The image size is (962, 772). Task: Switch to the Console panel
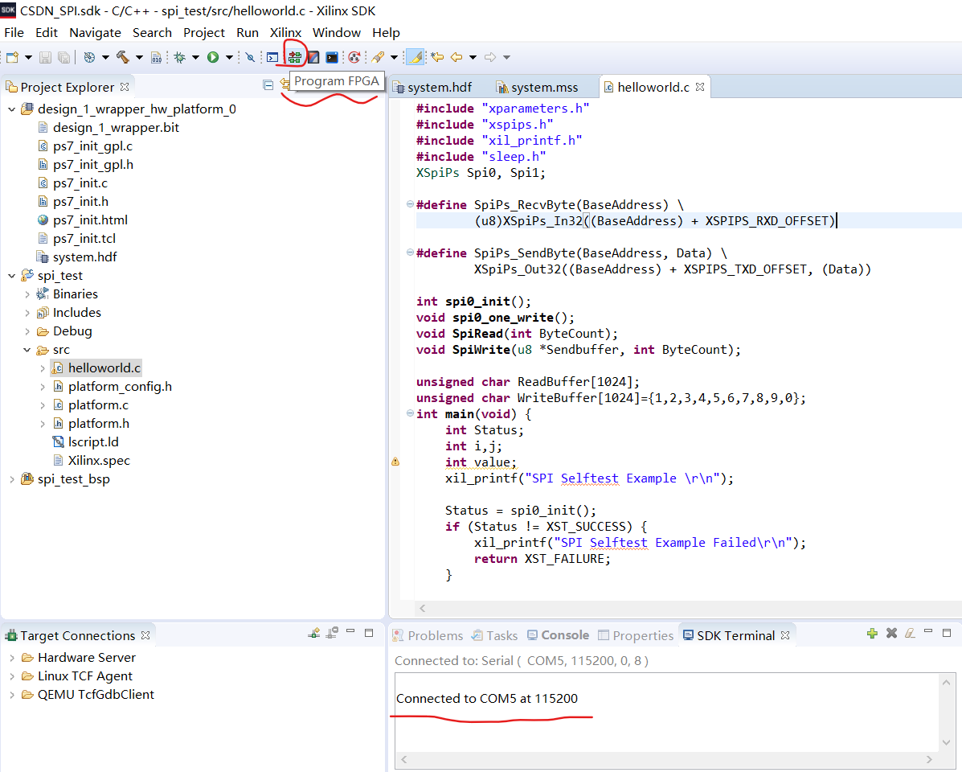(564, 634)
